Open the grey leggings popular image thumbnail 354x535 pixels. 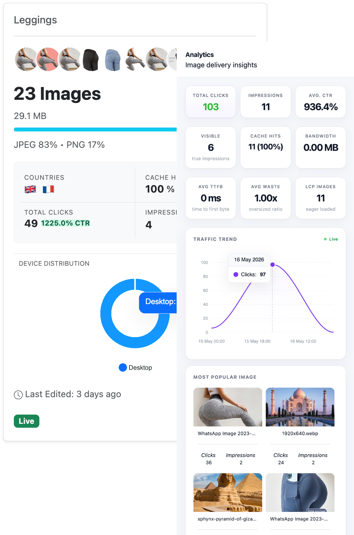click(228, 407)
